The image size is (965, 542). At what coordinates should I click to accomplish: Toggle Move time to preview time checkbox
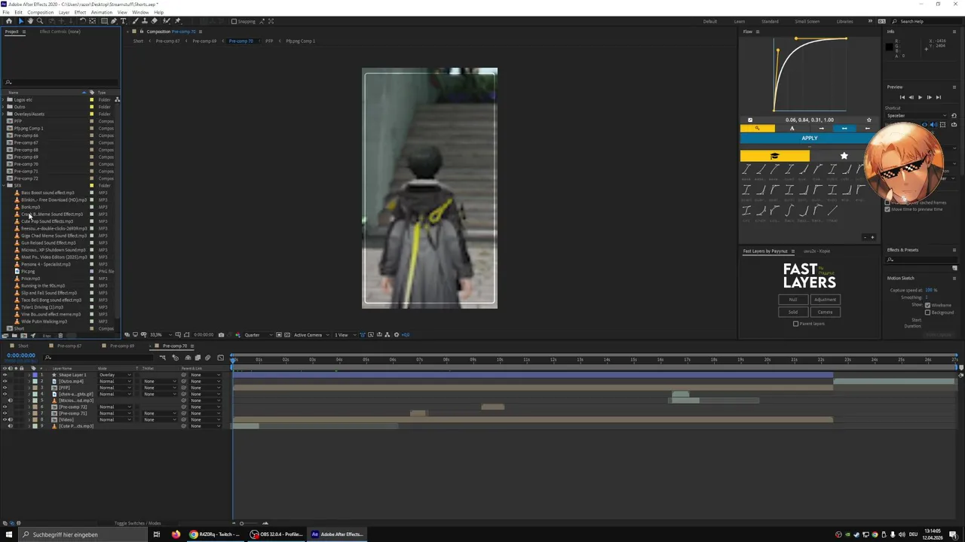887,209
